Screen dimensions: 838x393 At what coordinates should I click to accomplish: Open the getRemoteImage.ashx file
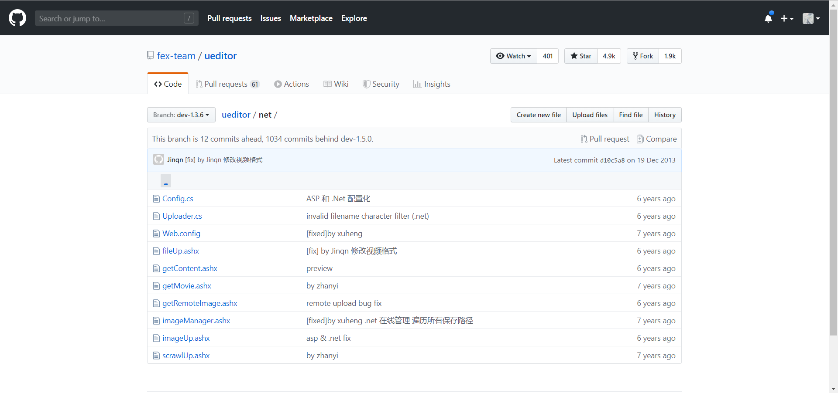pos(200,303)
